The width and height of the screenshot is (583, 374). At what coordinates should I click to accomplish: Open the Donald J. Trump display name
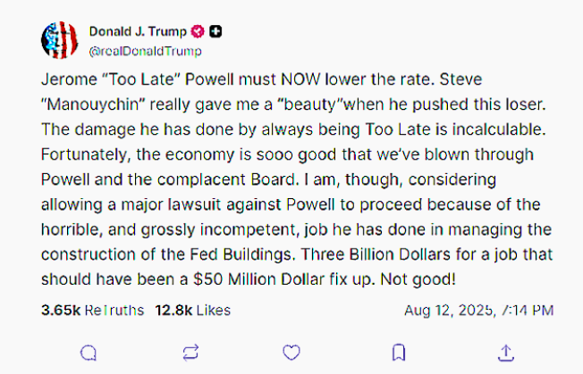(138, 31)
